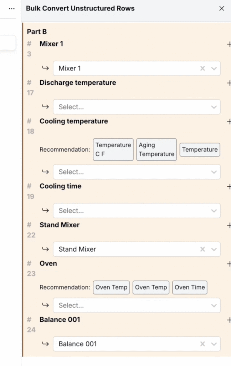Screen dimensions: 231x366
Task: Click the plus icon beside Mixer 1
Action: [x=229, y=44]
